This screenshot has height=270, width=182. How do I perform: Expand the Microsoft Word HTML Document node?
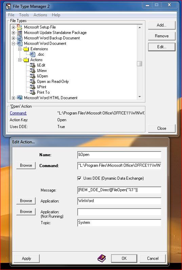coord(14,98)
